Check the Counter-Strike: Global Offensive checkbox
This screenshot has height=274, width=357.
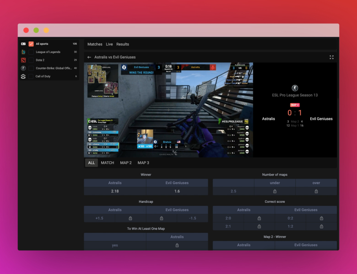(x=31, y=68)
